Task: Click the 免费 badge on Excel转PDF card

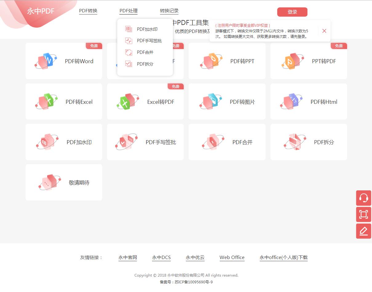Action: point(176,87)
